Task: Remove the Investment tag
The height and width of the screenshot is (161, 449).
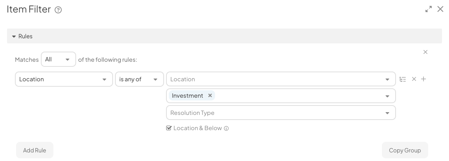Action: tap(210, 95)
